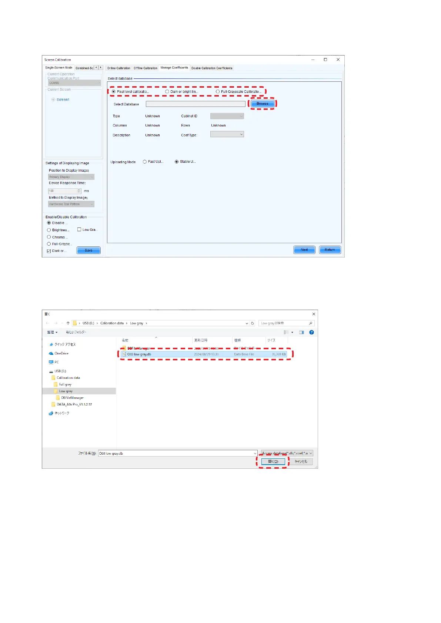Click the search magnifier in Low gray search
Viewport: 441px width, 623px height.
pyautogui.click(x=310, y=323)
